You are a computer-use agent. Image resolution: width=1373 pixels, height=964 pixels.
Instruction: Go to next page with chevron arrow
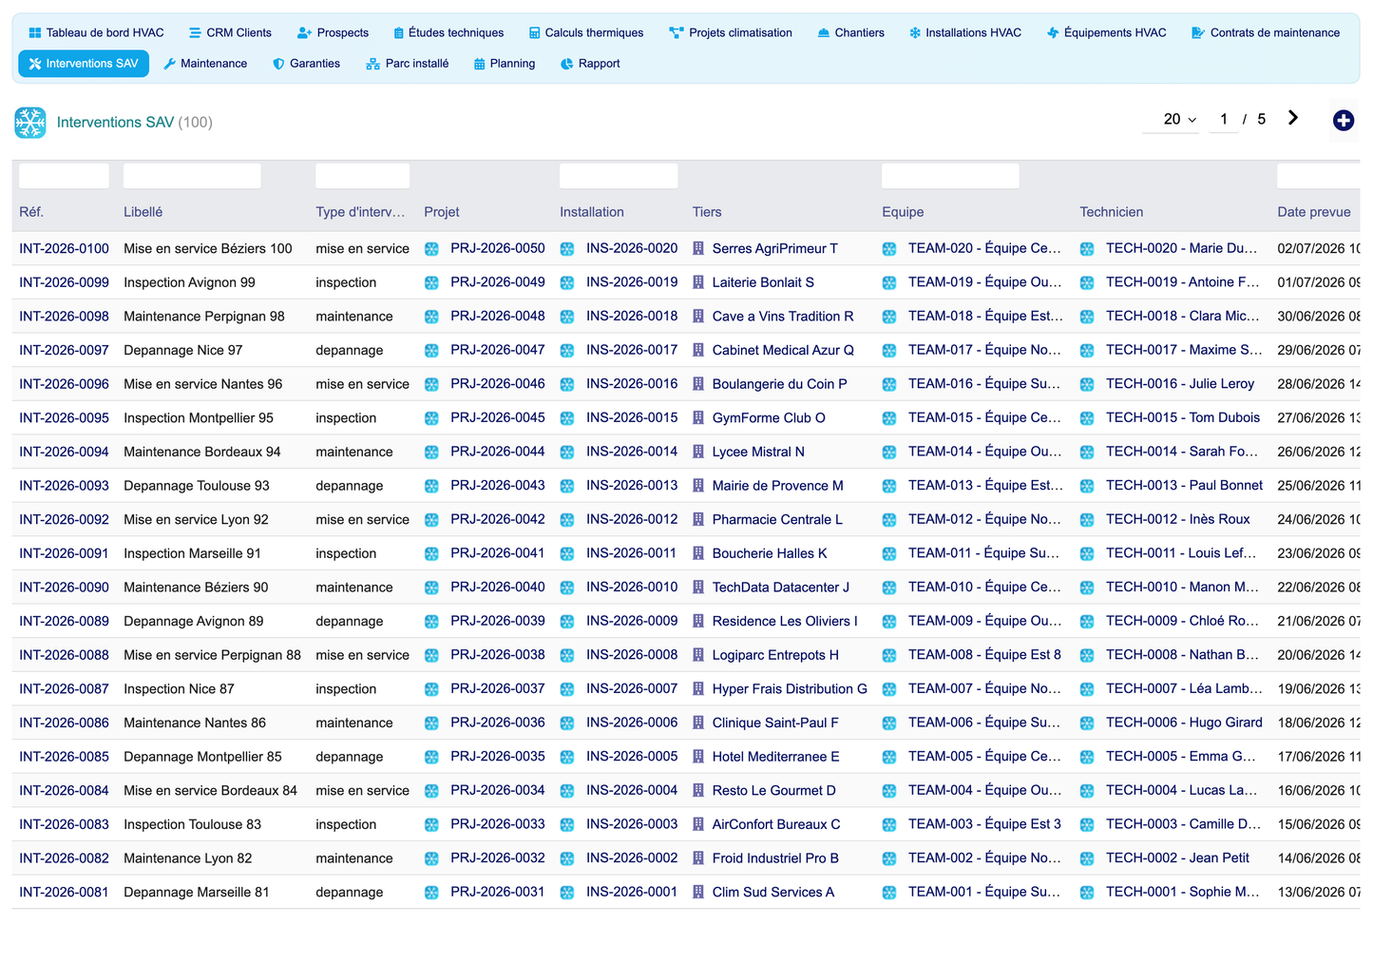click(1293, 118)
